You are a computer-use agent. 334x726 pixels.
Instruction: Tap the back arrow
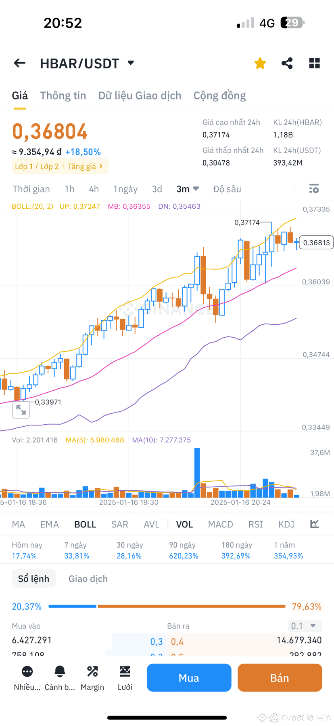click(19, 63)
